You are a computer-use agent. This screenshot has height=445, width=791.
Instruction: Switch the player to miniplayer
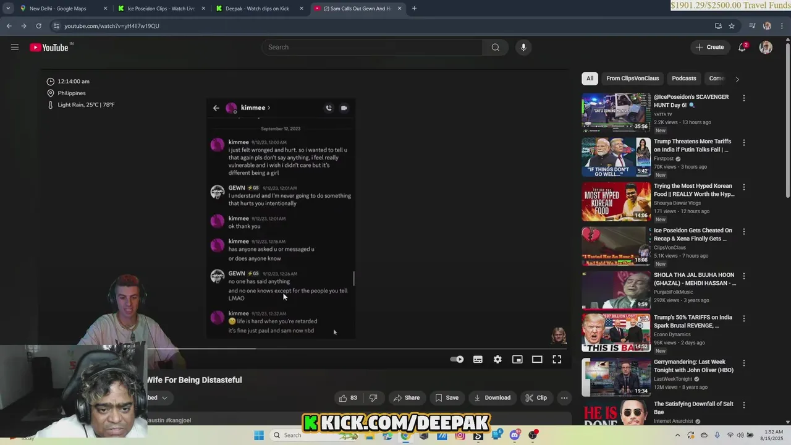pyautogui.click(x=517, y=360)
